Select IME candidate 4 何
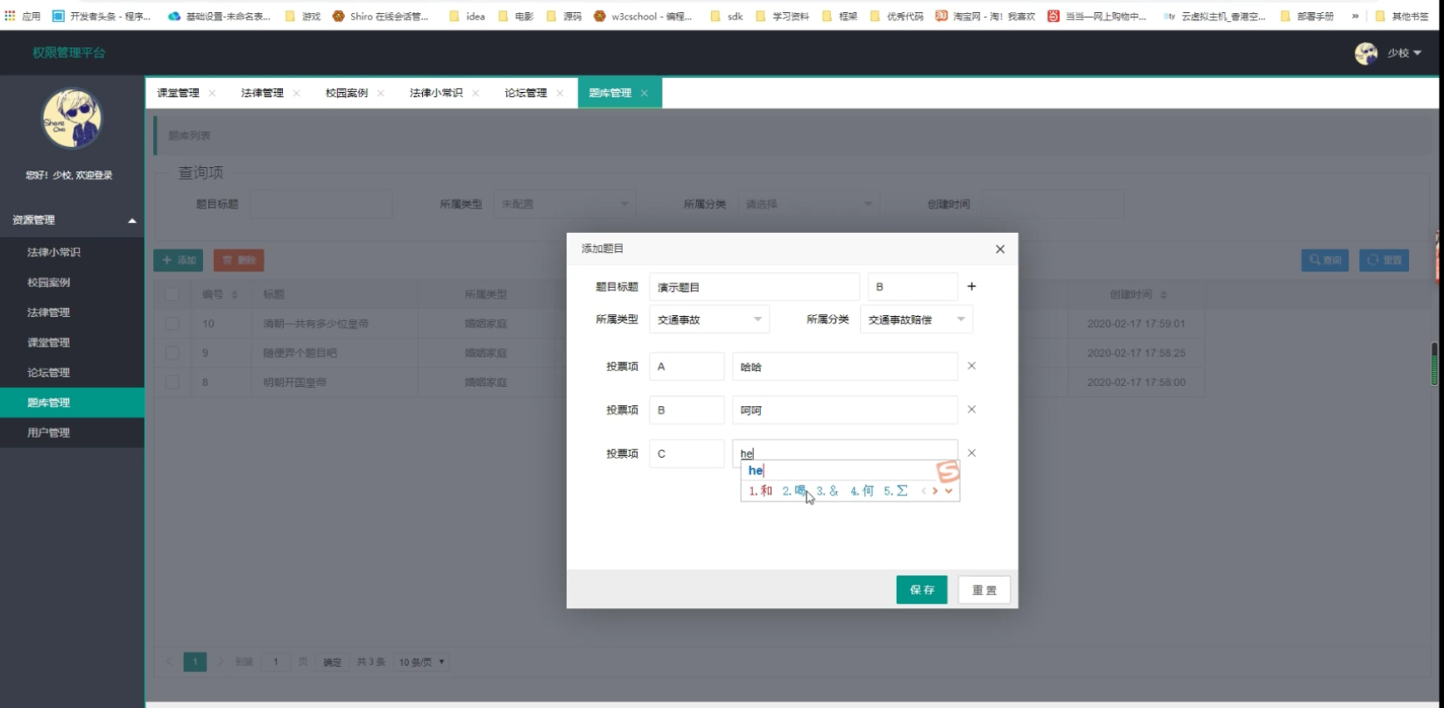 pos(862,491)
